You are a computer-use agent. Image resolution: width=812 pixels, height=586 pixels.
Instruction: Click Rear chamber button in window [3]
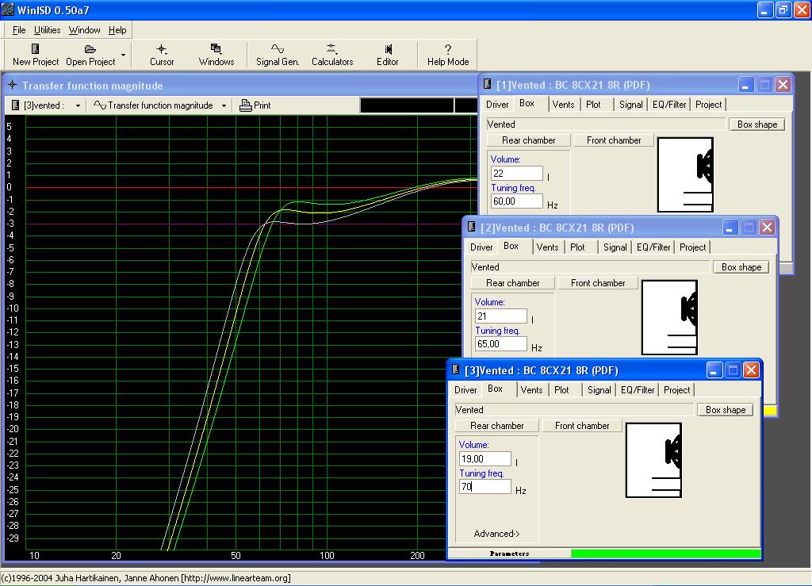(x=496, y=426)
